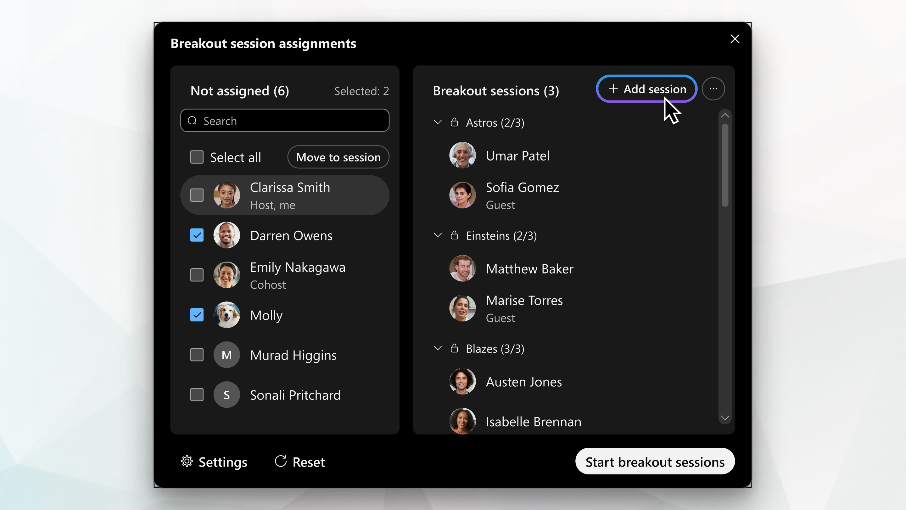Collapse the Astros breakout group

click(x=437, y=122)
